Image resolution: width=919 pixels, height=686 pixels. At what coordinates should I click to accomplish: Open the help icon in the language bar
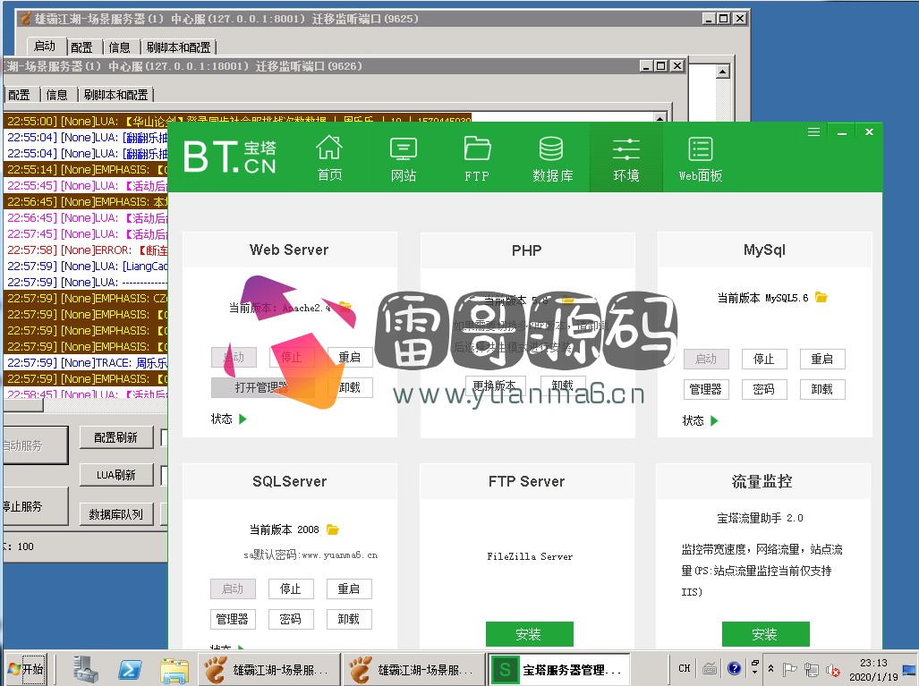734,668
